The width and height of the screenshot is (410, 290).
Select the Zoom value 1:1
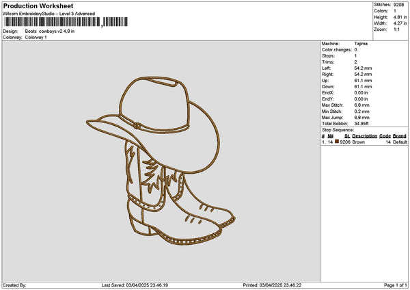click(x=396, y=29)
